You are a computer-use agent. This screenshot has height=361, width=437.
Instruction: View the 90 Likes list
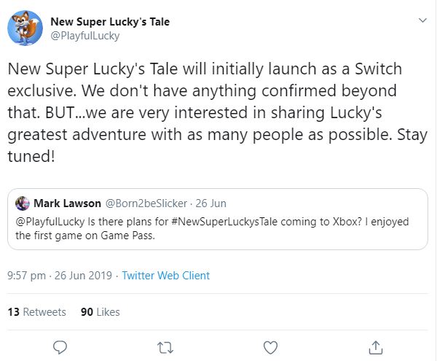[x=100, y=311]
